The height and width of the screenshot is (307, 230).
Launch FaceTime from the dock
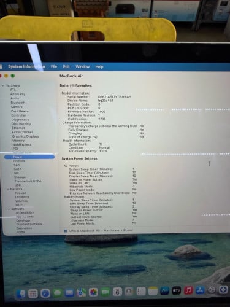pos(105,292)
